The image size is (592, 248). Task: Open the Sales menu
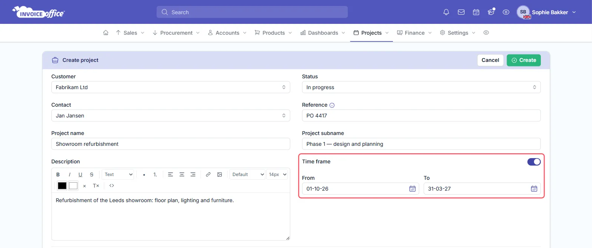(130, 33)
